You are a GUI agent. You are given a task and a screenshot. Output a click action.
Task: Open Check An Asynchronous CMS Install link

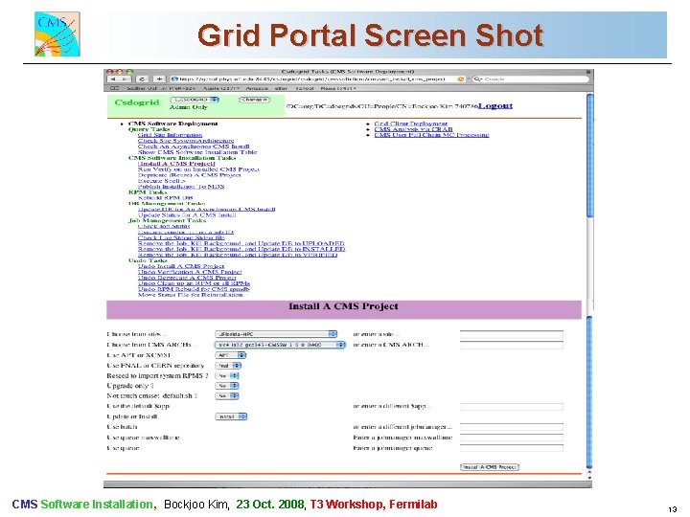[194, 146]
